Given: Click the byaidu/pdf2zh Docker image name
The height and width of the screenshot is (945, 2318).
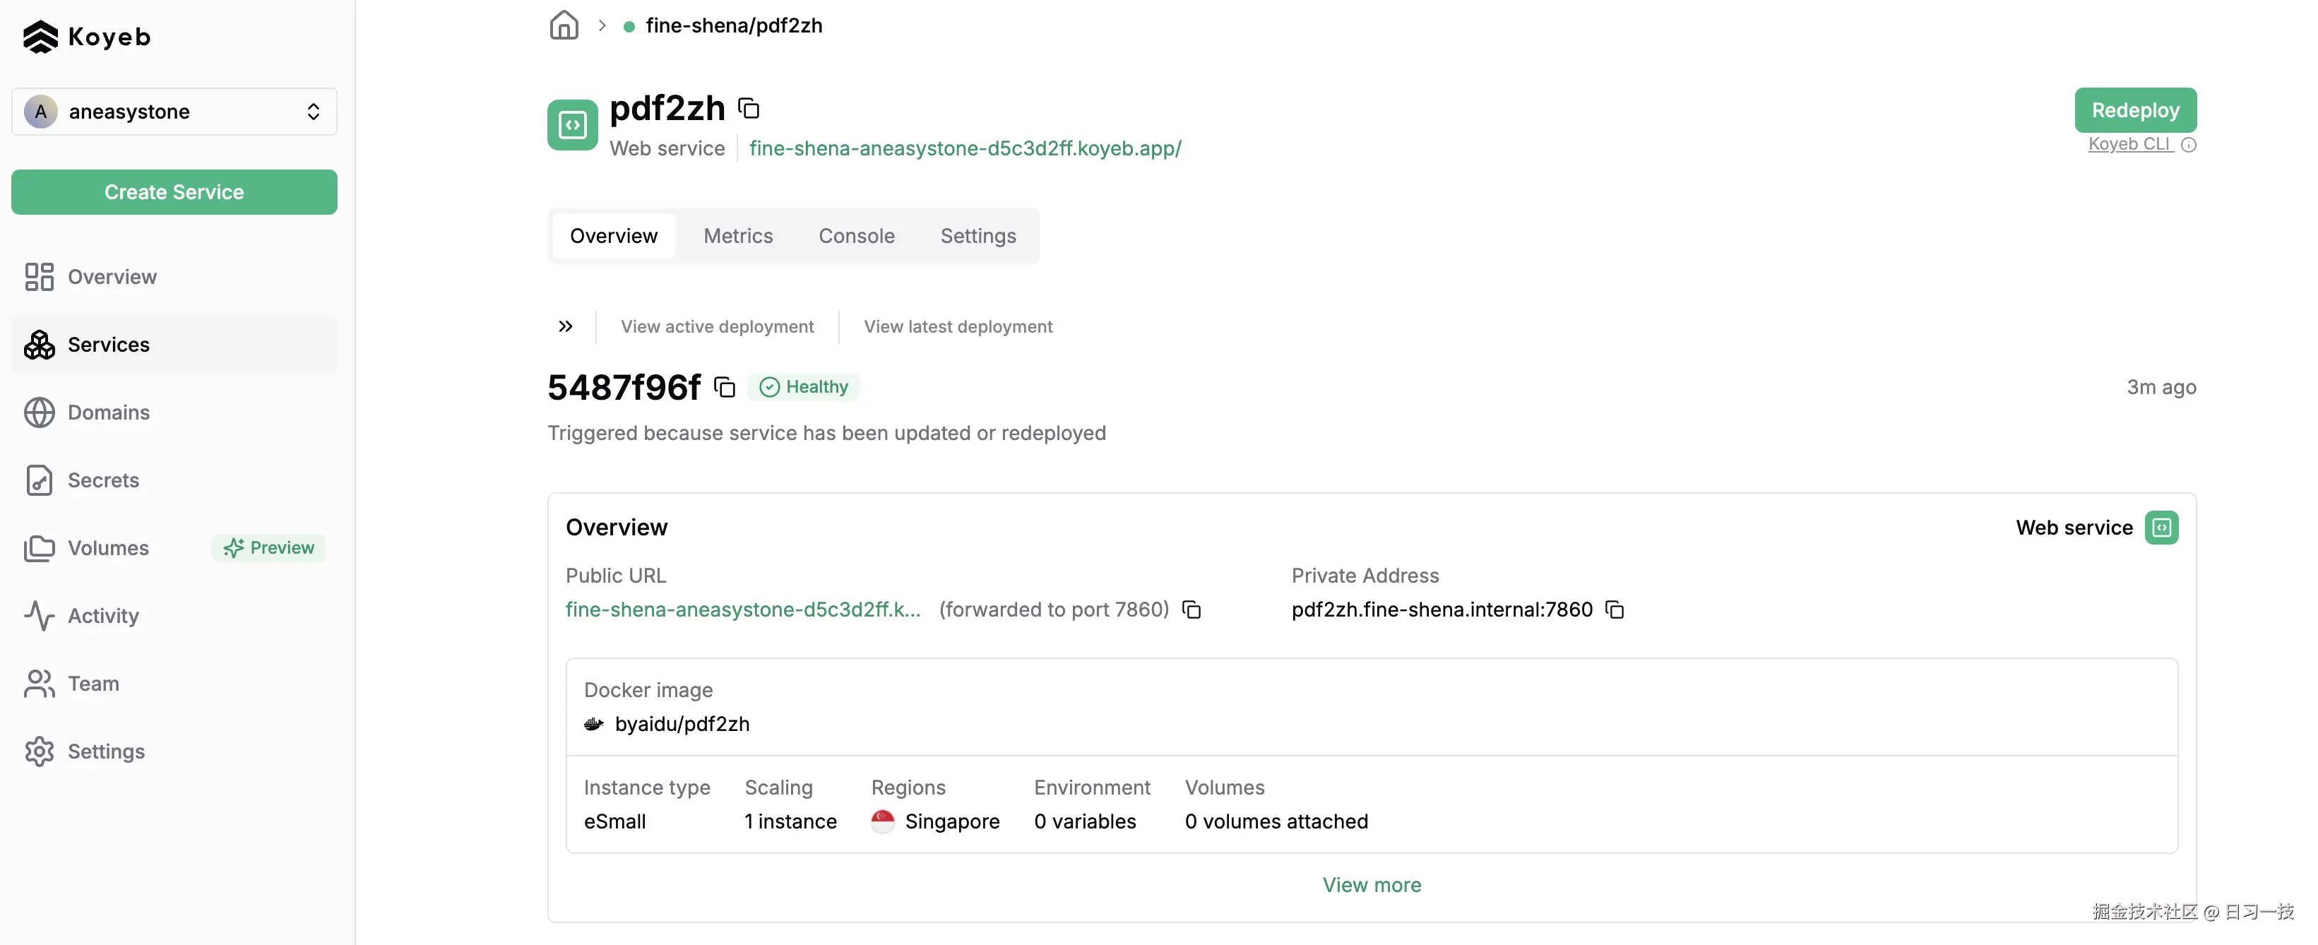Looking at the screenshot, I should click(682, 725).
